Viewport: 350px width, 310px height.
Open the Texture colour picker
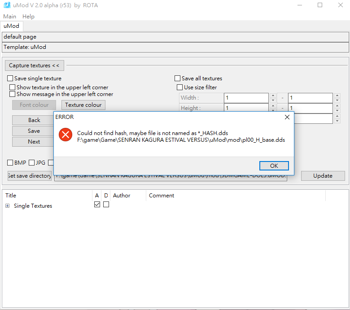point(83,105)
